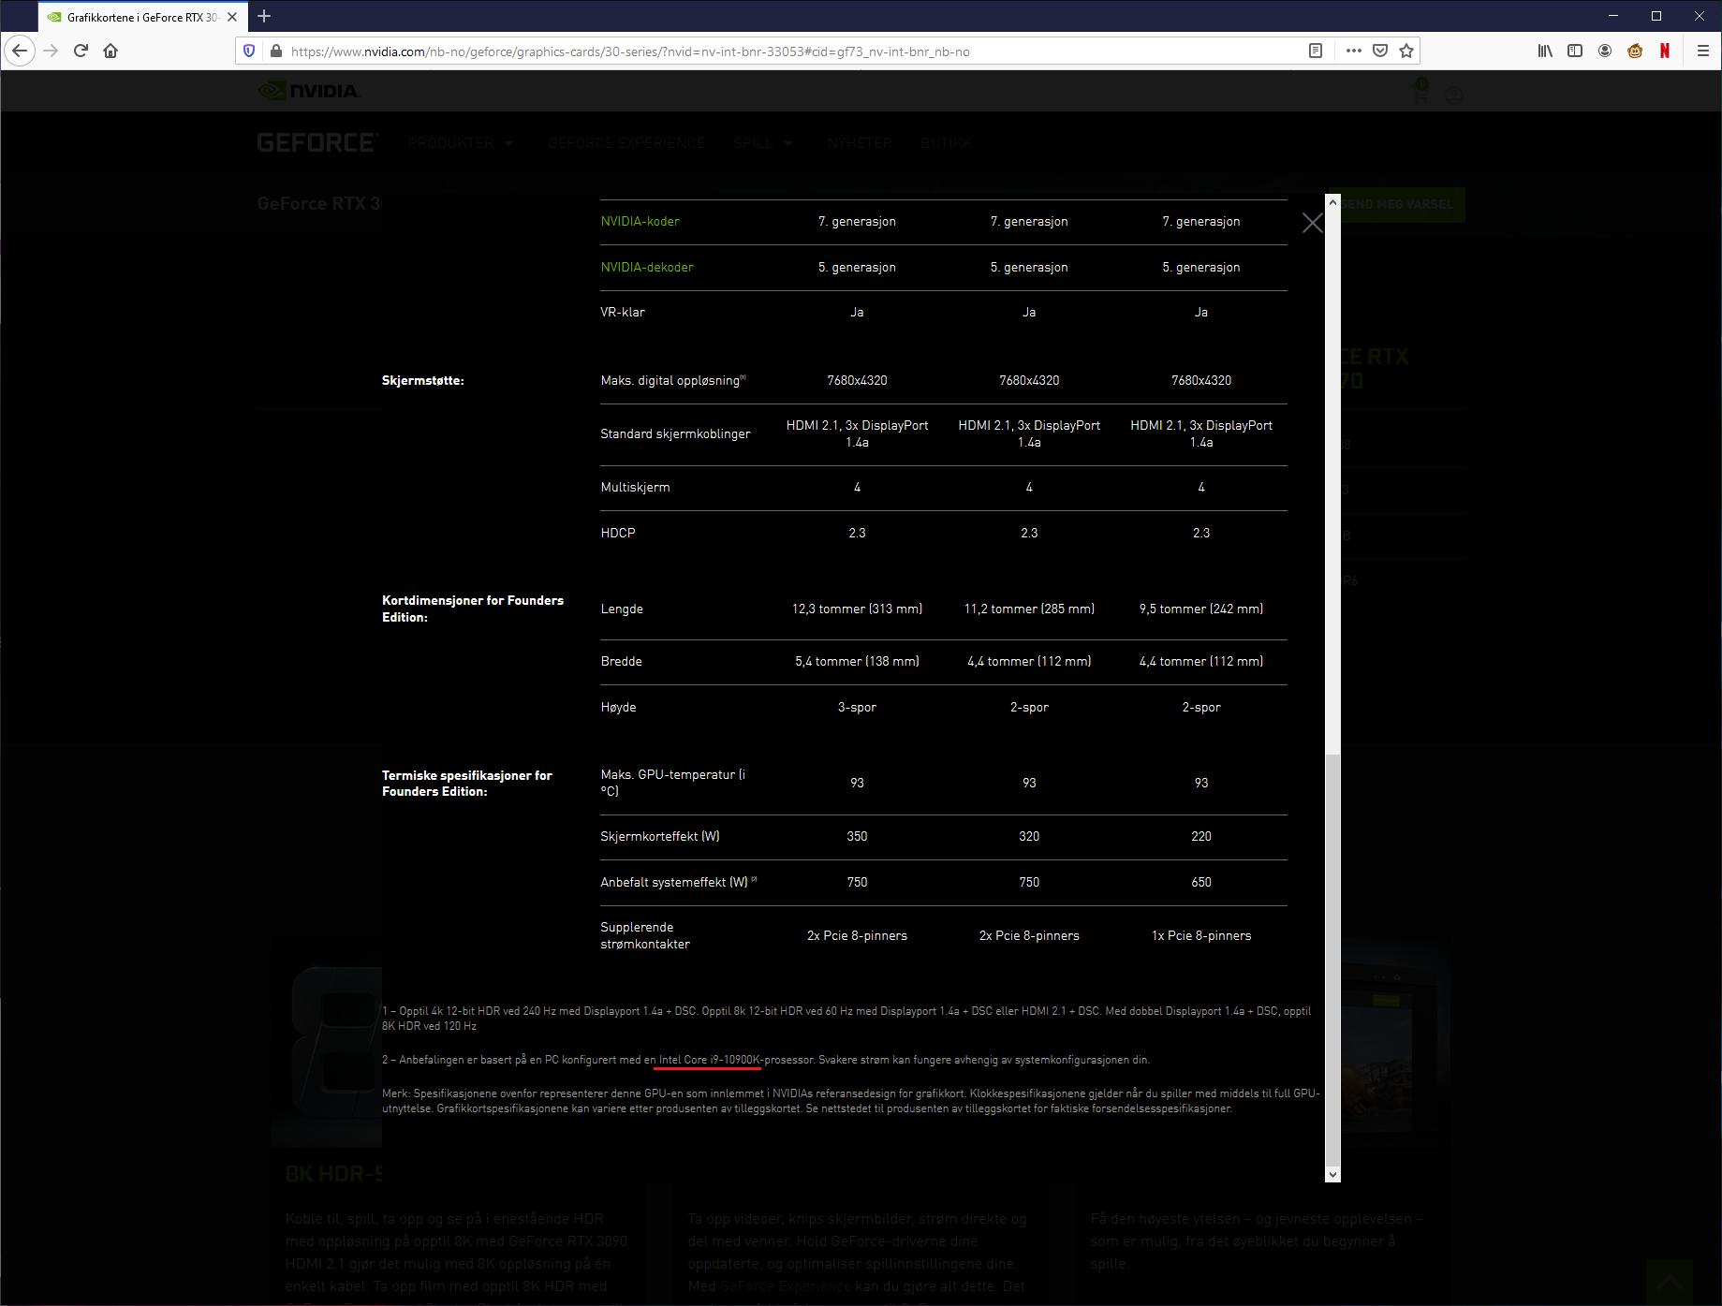The height and width of the screenshot is (1306, 1722).
Task: Close the specifications modal with the X icon
Action: point(1312,223)
